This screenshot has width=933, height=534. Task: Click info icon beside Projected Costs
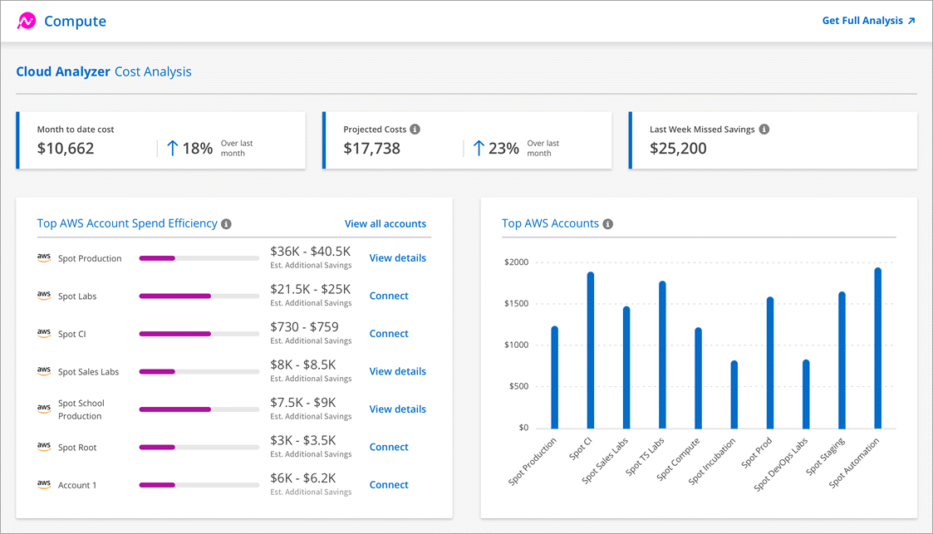pyautogui.click(x=415, y=129)
